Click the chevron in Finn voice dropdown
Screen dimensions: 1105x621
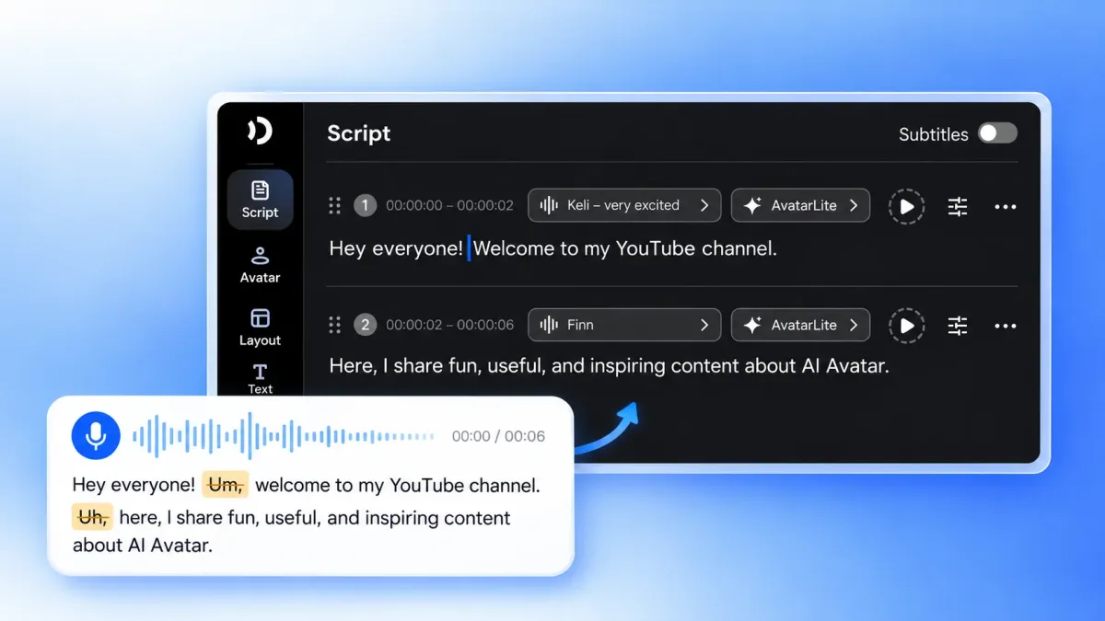pos(704,325)
